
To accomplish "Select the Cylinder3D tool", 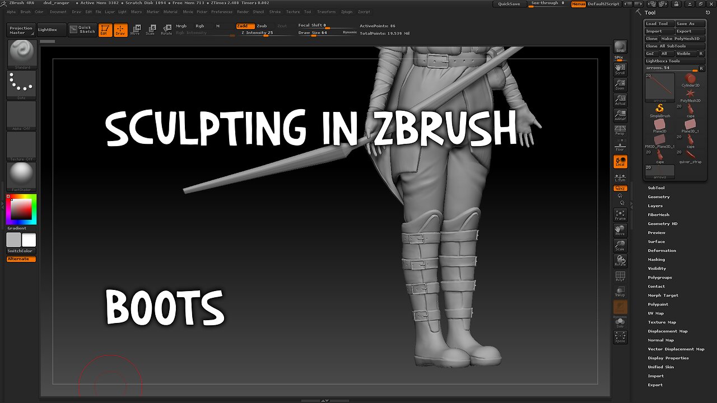I will (x=691, y=79).
